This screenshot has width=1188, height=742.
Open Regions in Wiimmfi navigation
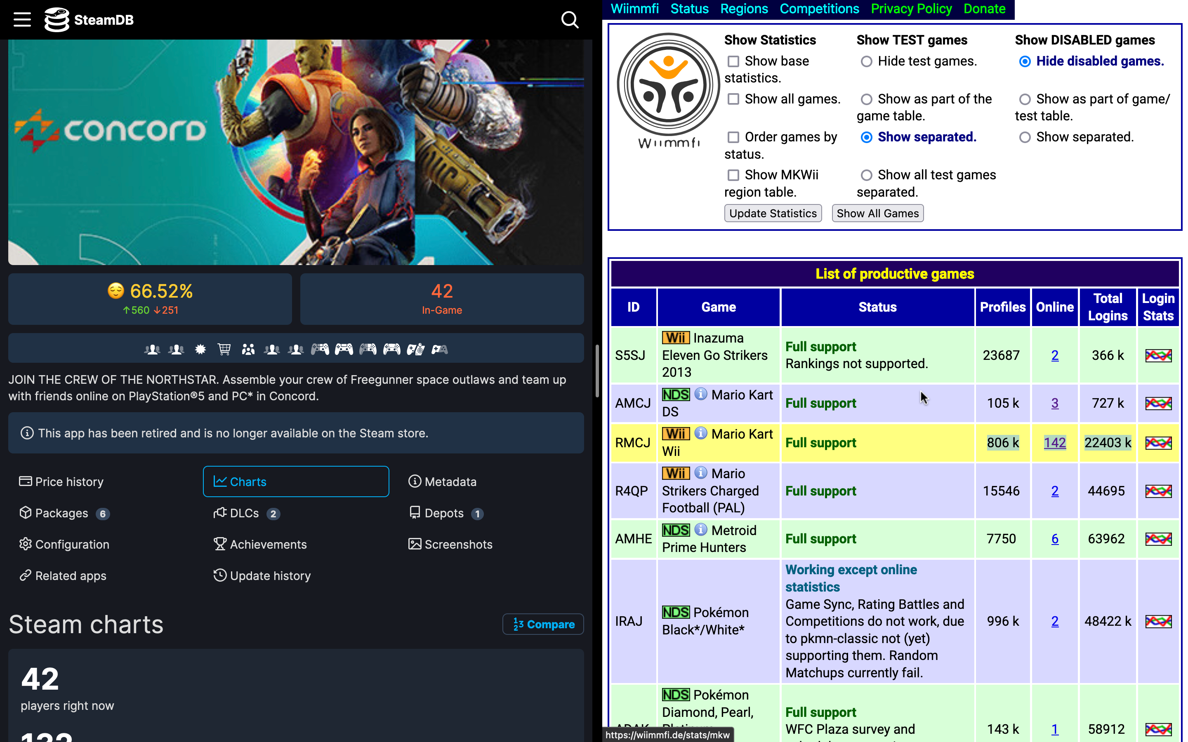point(744,9)
